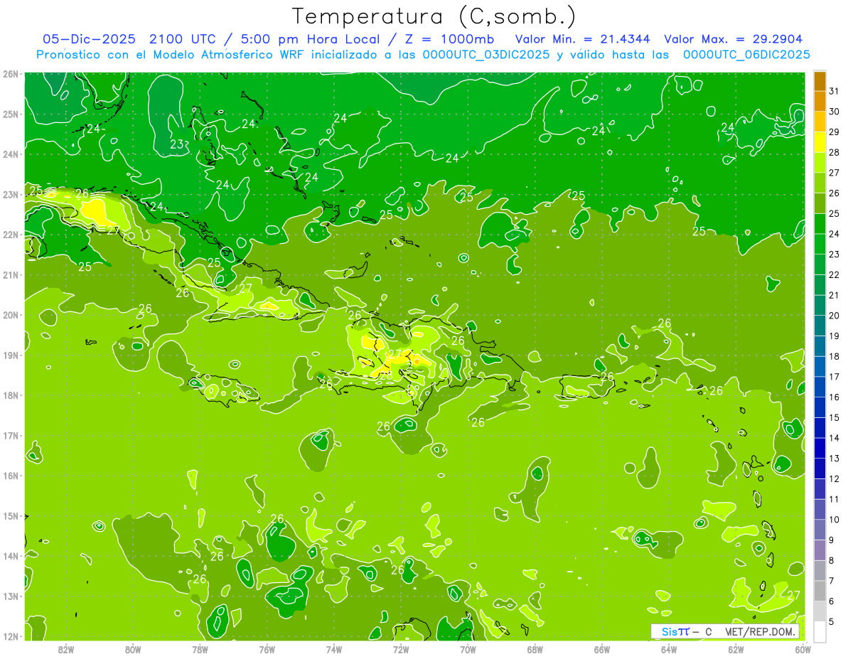
Task: Select the 'Valor Max. = 29.2904' text
Action: (733, 38)
